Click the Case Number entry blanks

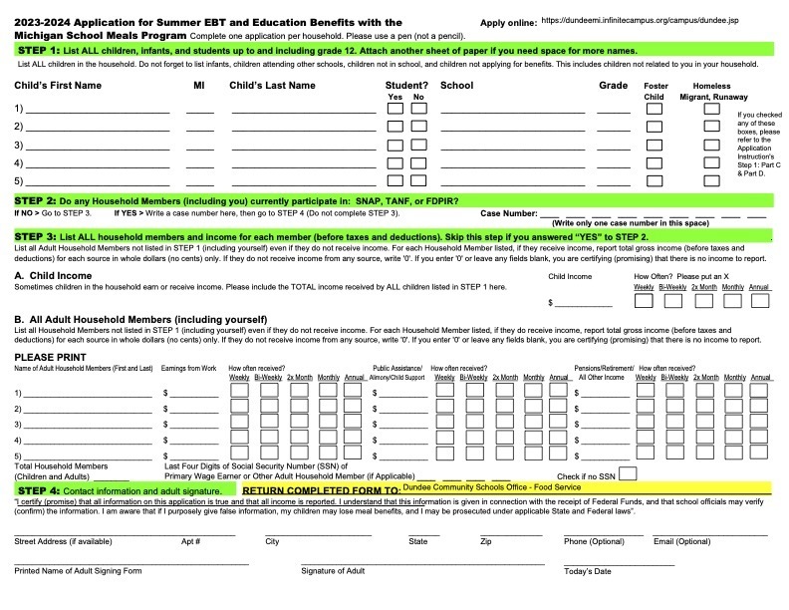(654, 213)
